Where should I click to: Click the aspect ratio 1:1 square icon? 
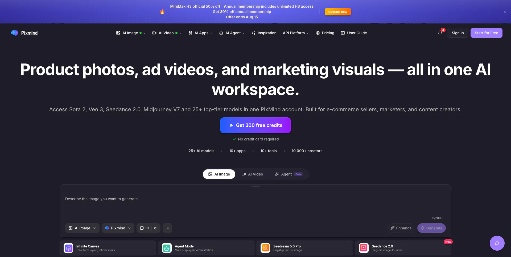tap(142, 228)
